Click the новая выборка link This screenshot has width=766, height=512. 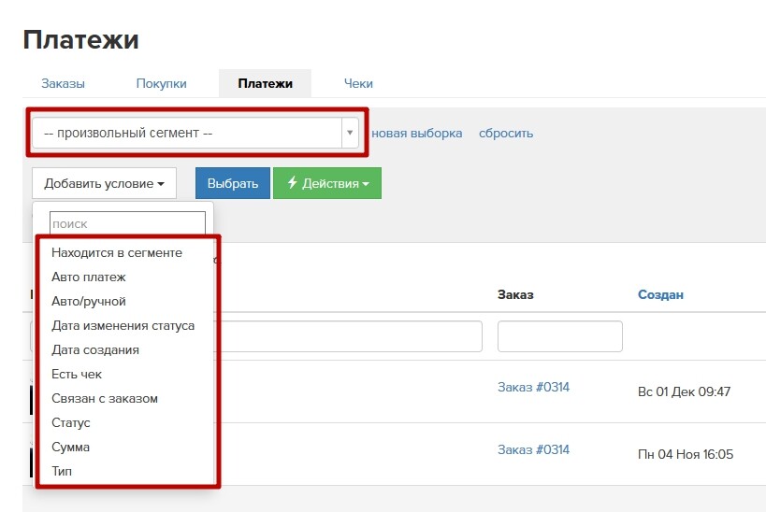(x=417, y=134)
